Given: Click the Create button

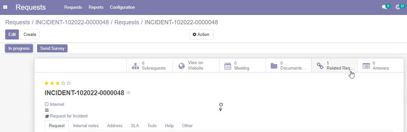Looking at the screenshot, I should [30, 34].
